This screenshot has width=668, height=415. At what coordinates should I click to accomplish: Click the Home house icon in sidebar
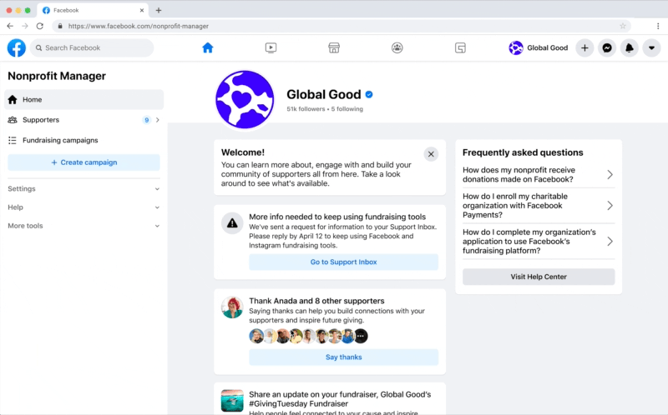[x=13, y=99]
